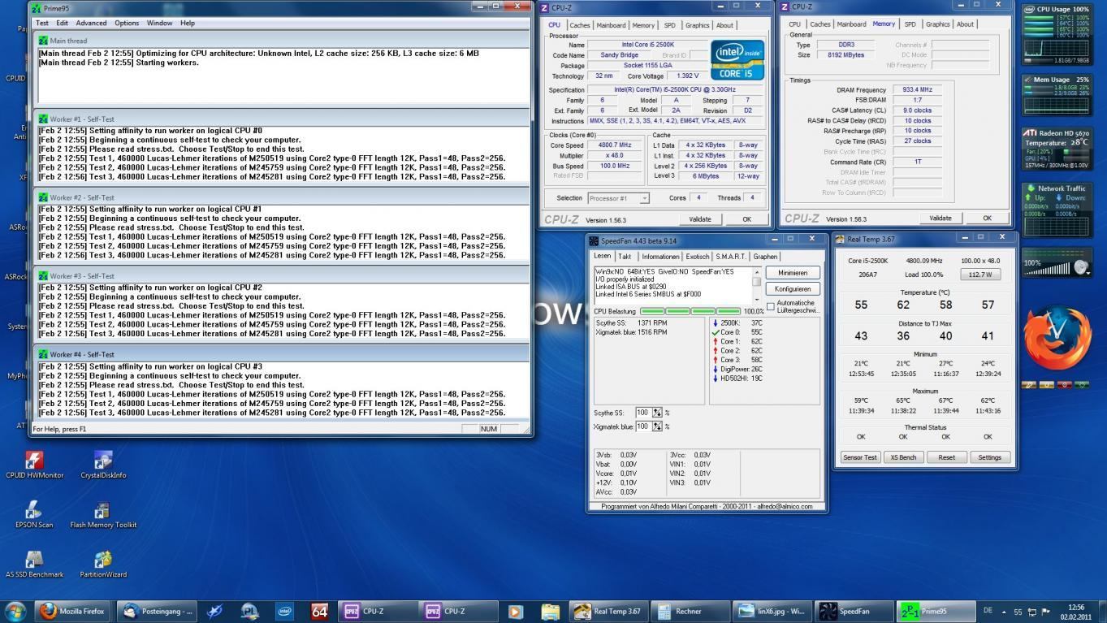
Task: Switch to Real Temp 3.67 taskbar button
Action: (x=609, y=611)
